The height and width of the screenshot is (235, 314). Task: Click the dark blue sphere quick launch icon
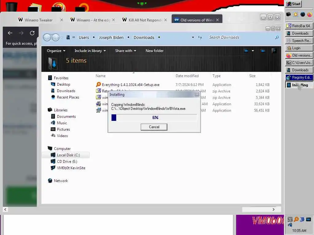[303, 14]
